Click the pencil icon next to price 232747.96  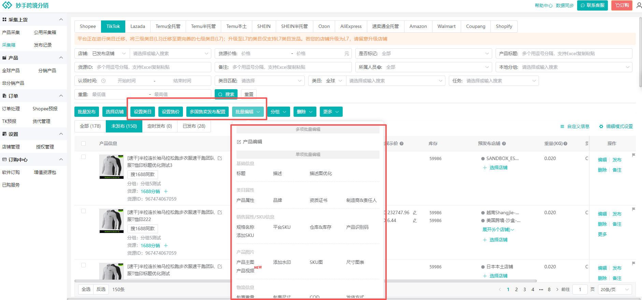pyautogui.click(x=415, y=213)
